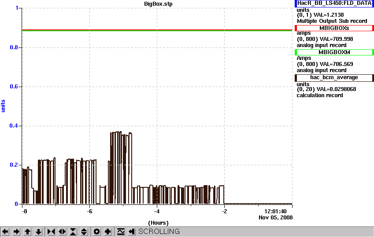Click the circle auto-scale toolbar icon
Screen dimensions: 374x237
tap(96, 232)
